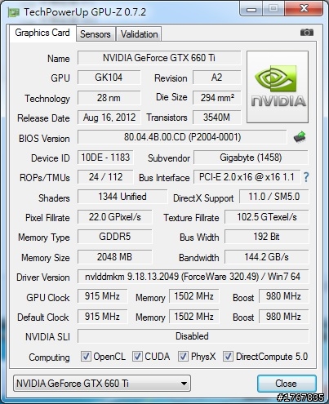Image resolution: width=329 pixels, height=404 pixels.
Task: Toggle the CUDA checkbox
Action: point(137,356)
